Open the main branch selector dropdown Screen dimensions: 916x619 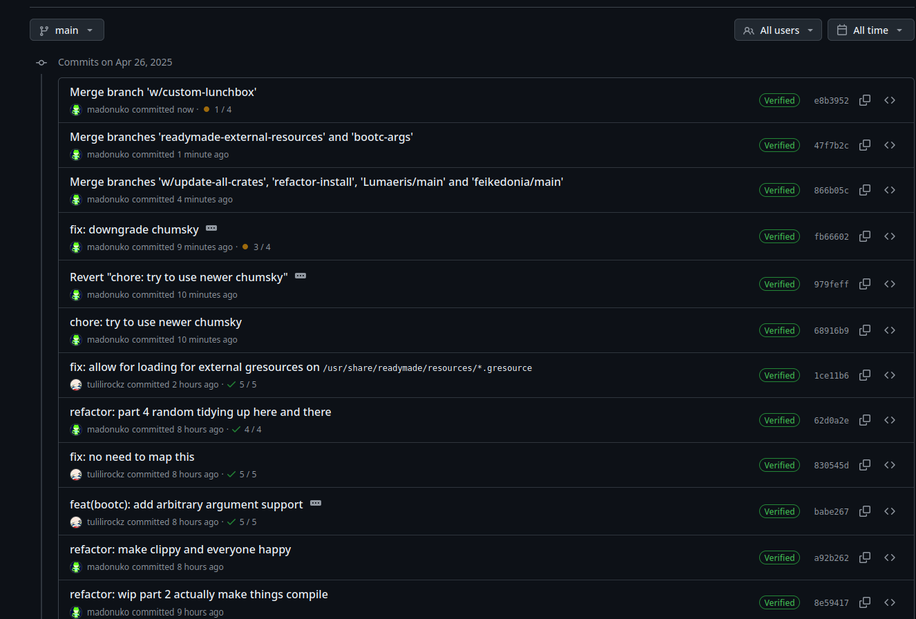click(67, 30)
